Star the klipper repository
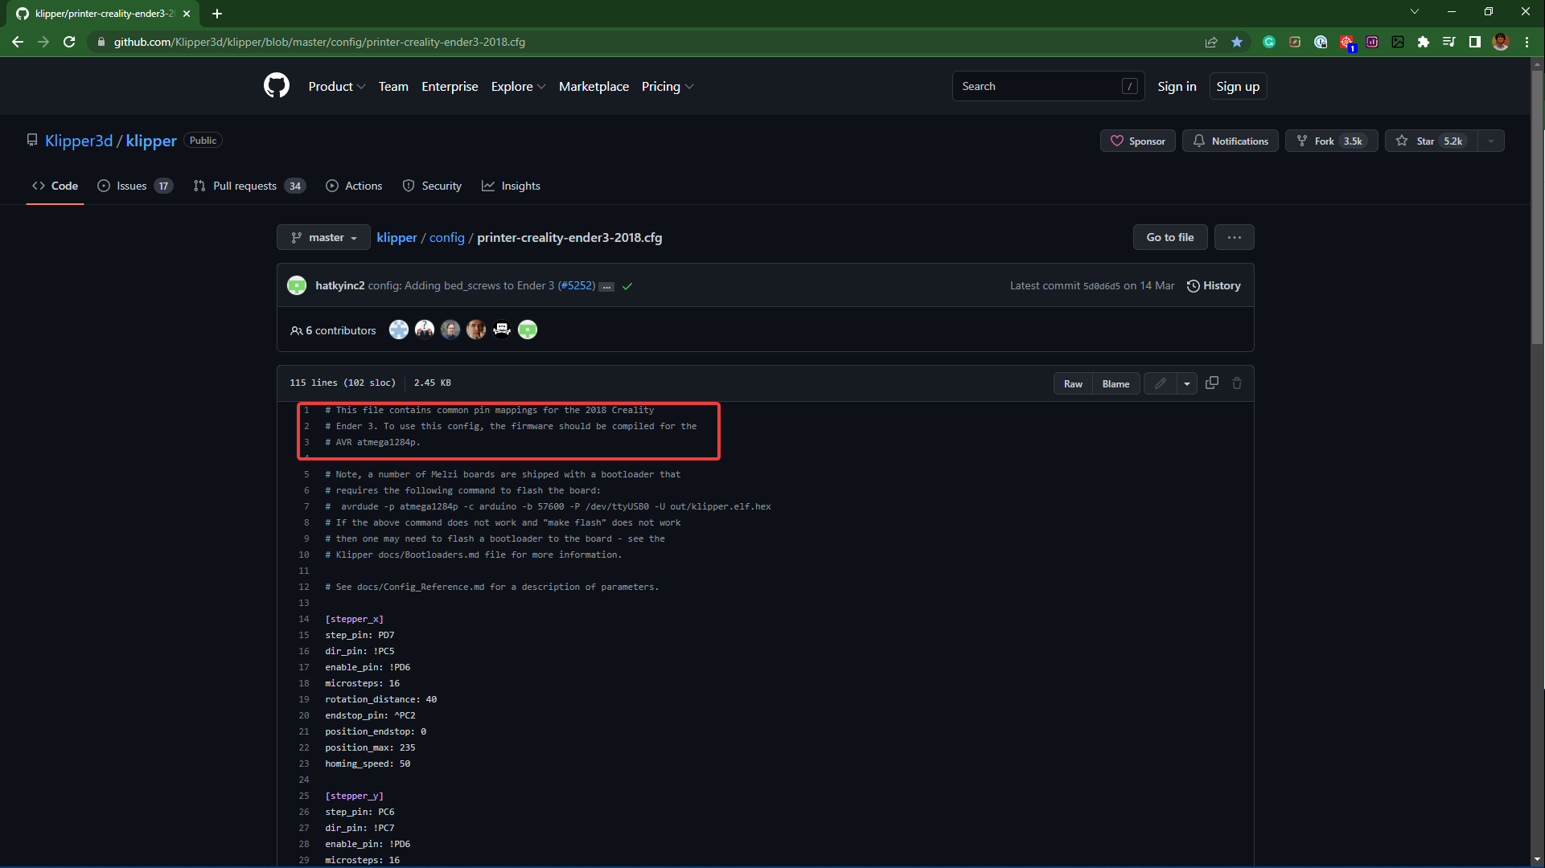 click(x=1432, y=141)
